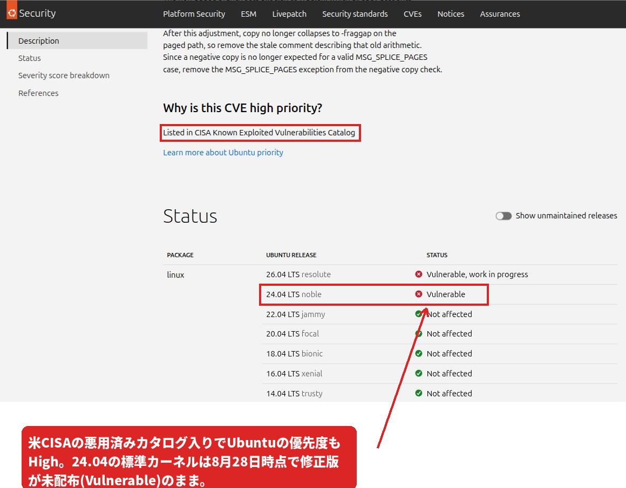Jump to References in the sidebar
Screen dimensions: 626x488
[38, 93]
